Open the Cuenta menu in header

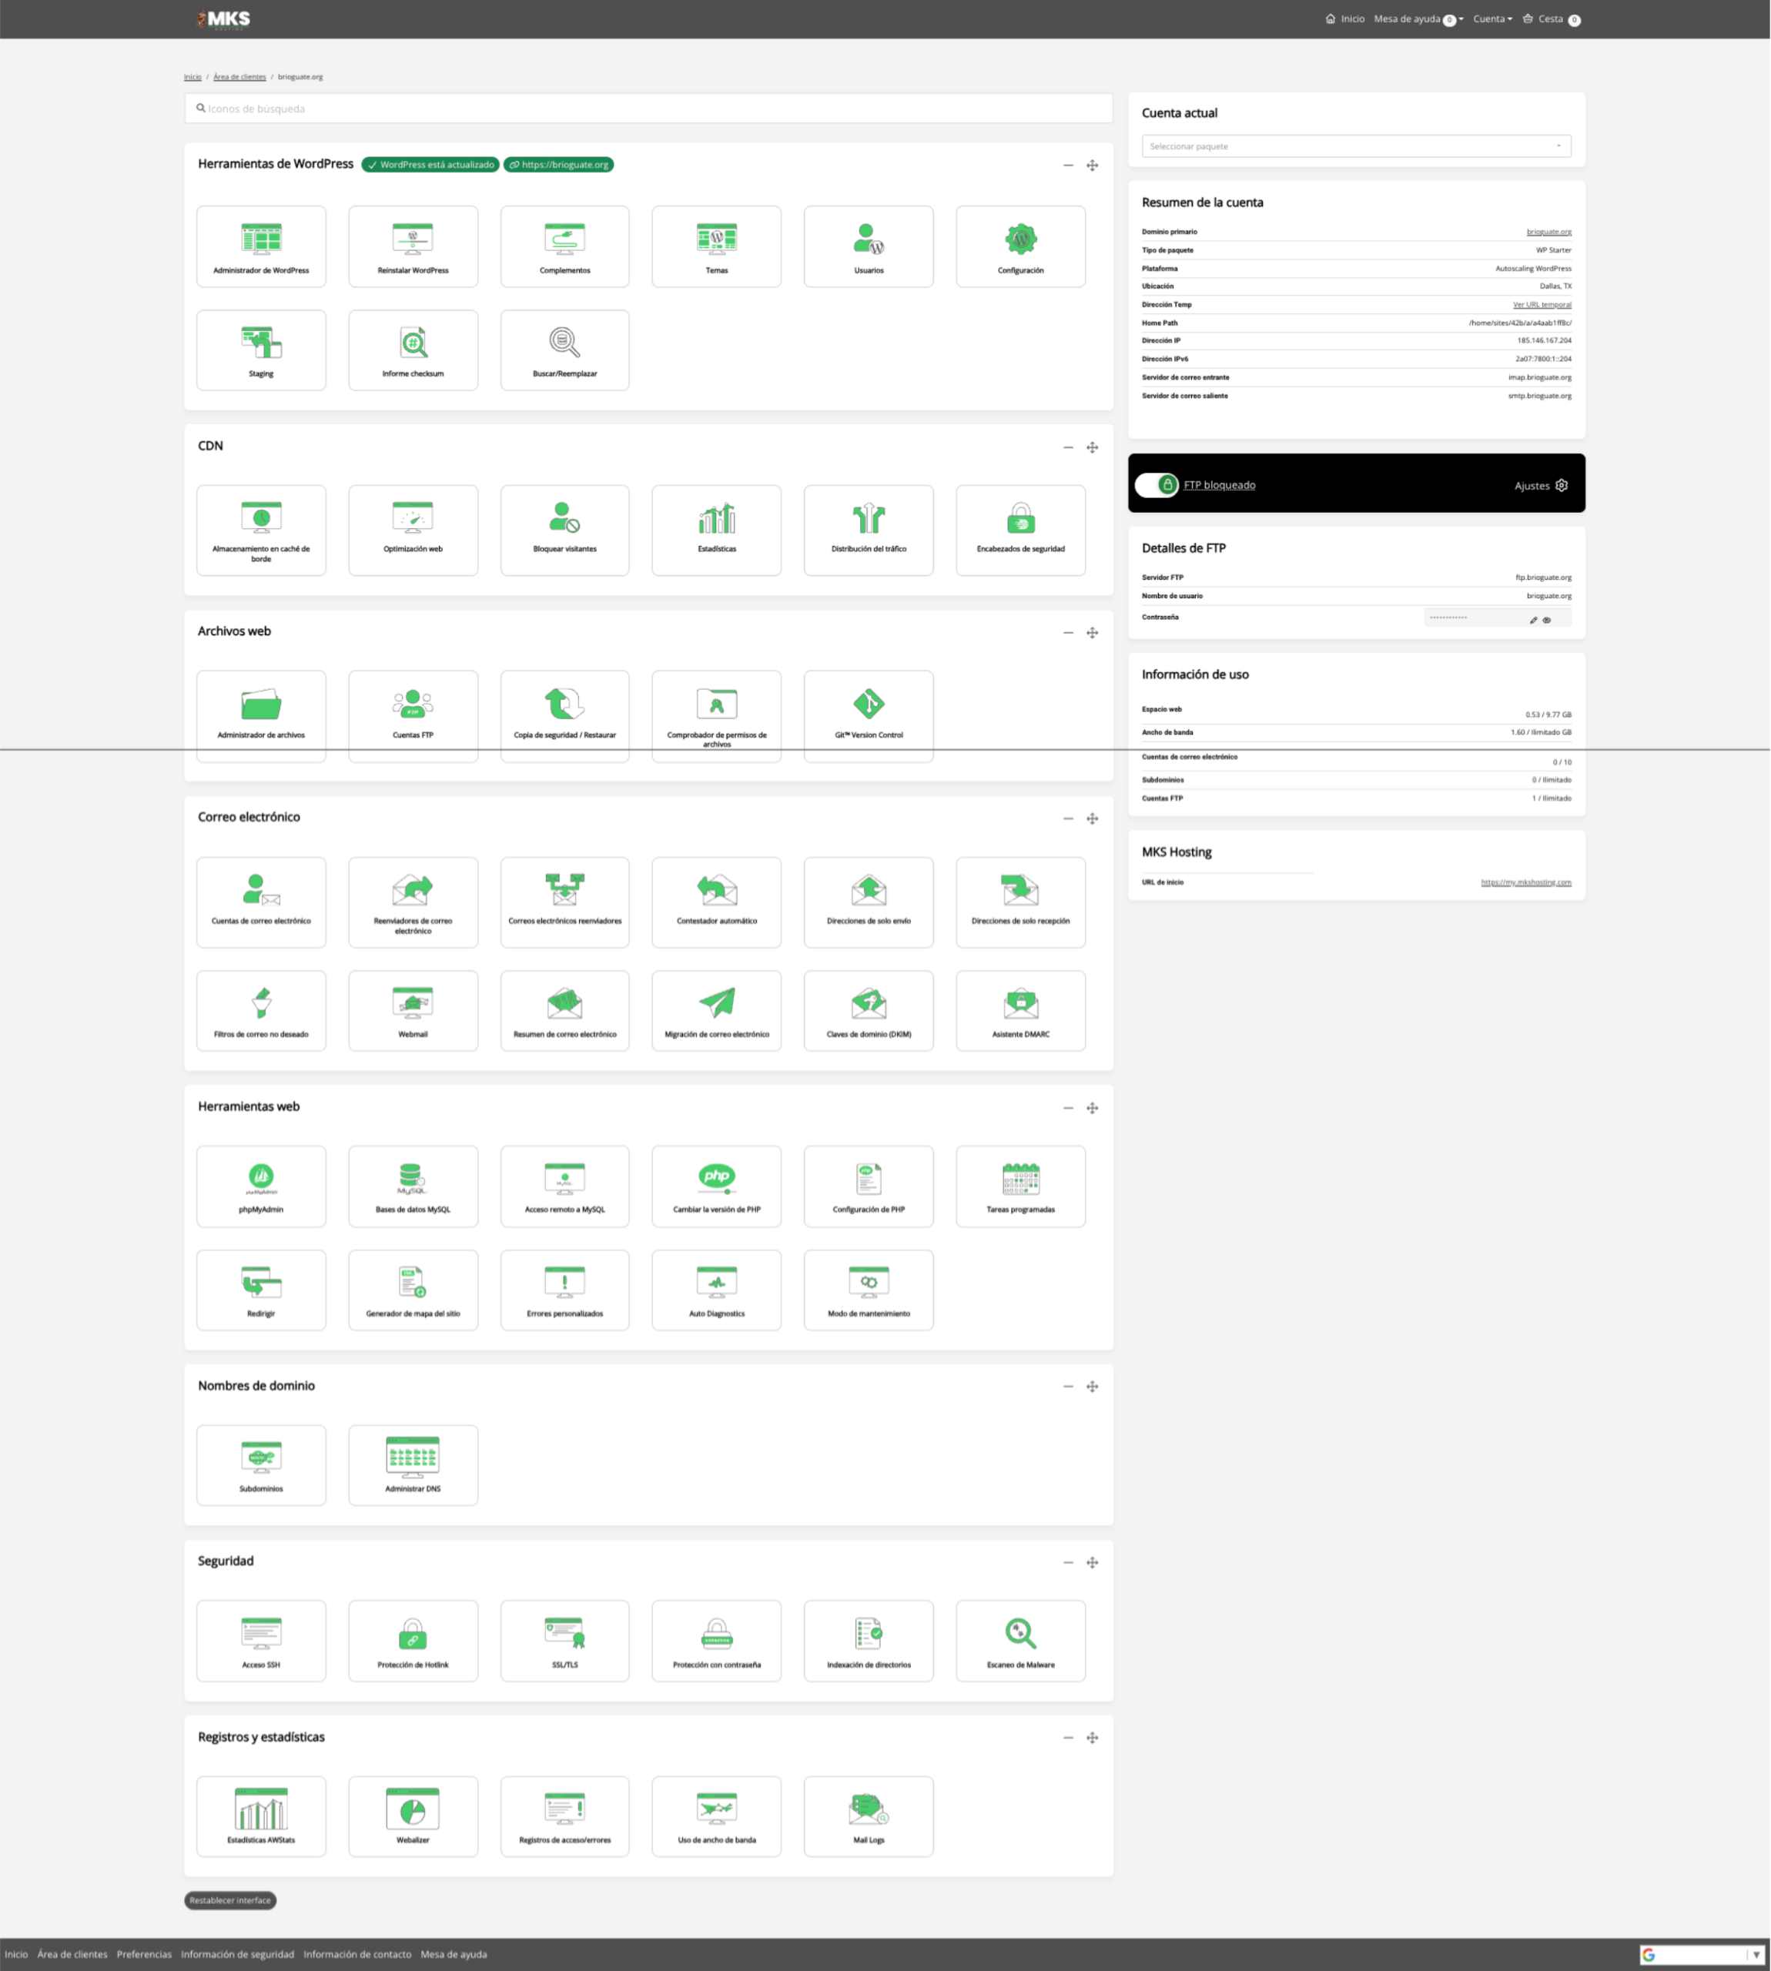pos(1493,18)
